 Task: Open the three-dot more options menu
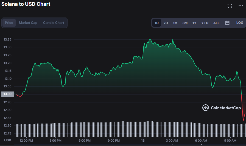(x=241, y=6)
